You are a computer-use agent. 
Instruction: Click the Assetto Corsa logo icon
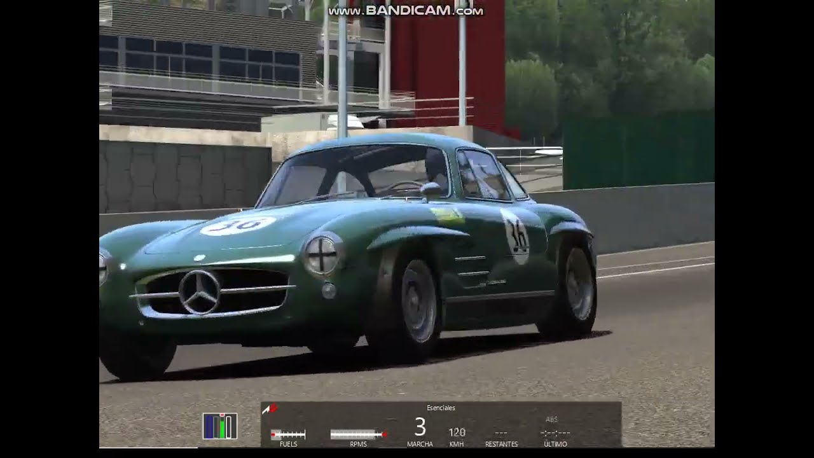(x=270, y=409)
